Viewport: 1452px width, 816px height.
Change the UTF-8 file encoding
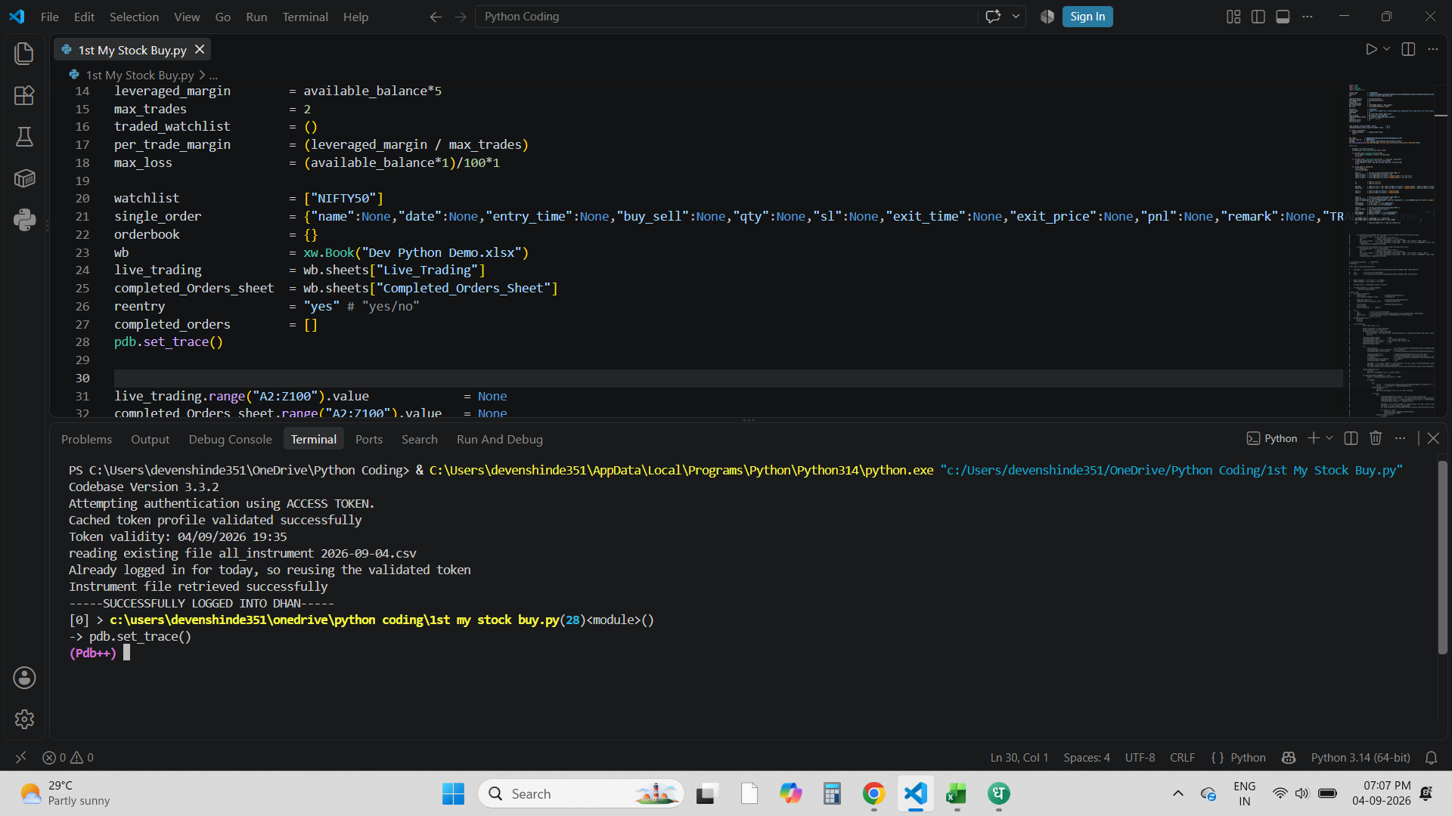(1140, 757)
